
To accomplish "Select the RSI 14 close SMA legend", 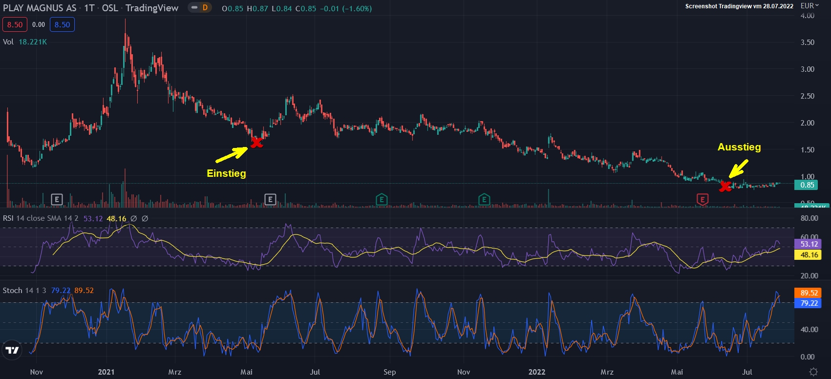I will pos(41,218).
